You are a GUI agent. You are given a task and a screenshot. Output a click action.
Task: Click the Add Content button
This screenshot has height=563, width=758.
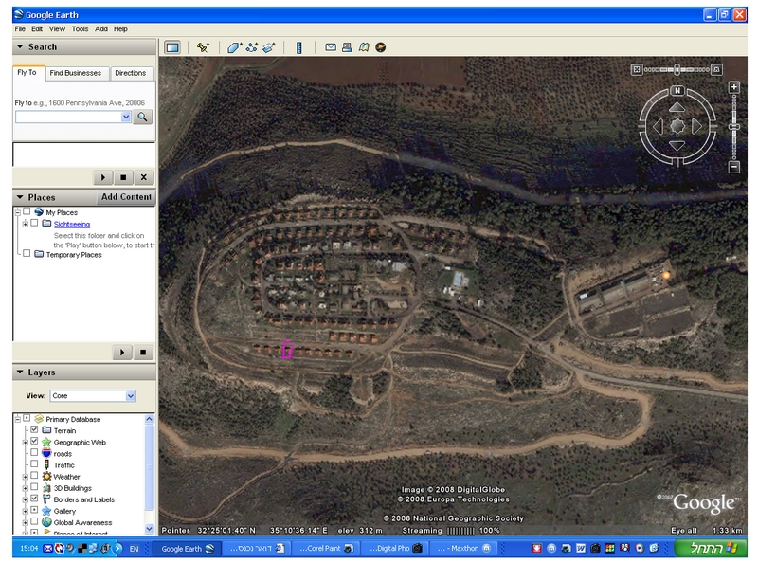coord(126,197)
